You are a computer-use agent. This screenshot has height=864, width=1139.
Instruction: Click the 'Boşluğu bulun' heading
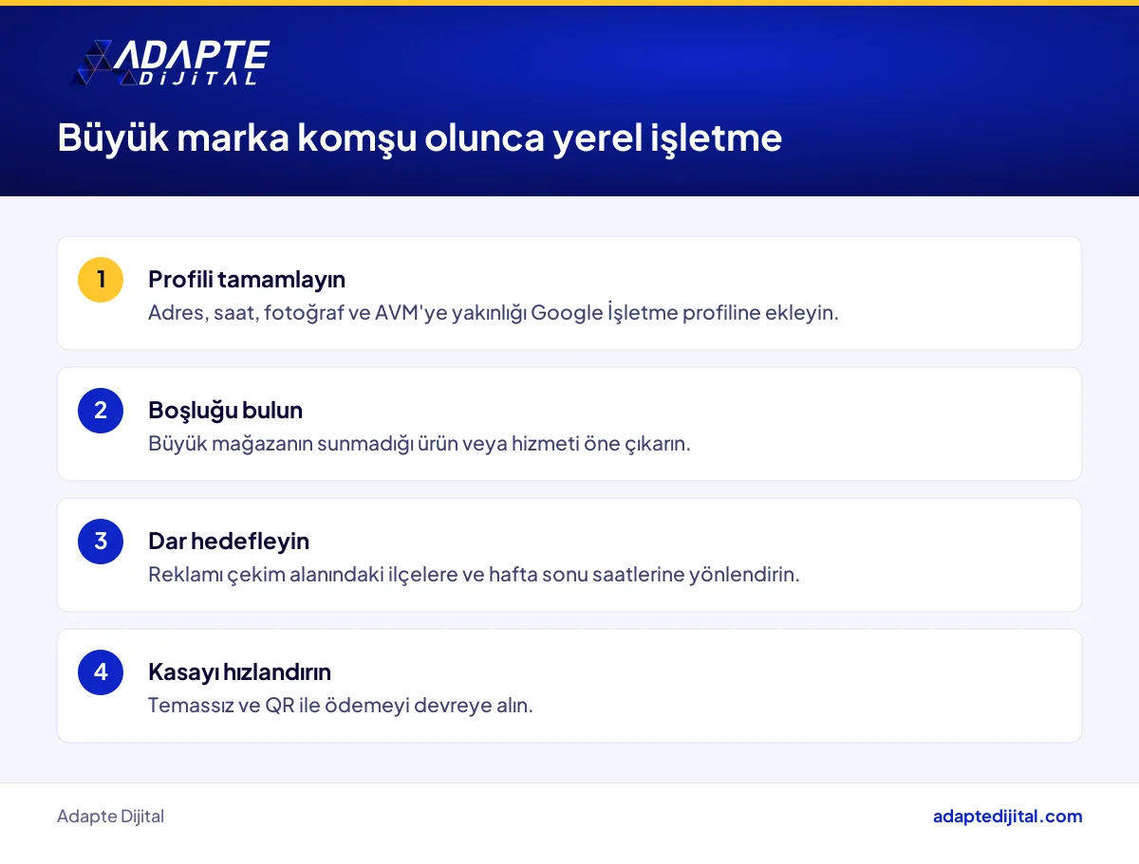click(x=225, y=411)
